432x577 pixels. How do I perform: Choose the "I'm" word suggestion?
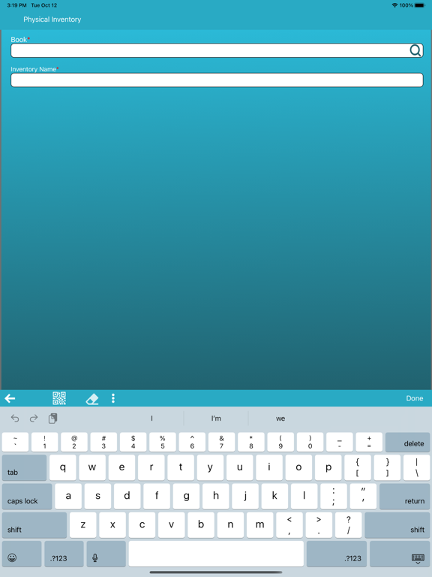click(216, 418)
